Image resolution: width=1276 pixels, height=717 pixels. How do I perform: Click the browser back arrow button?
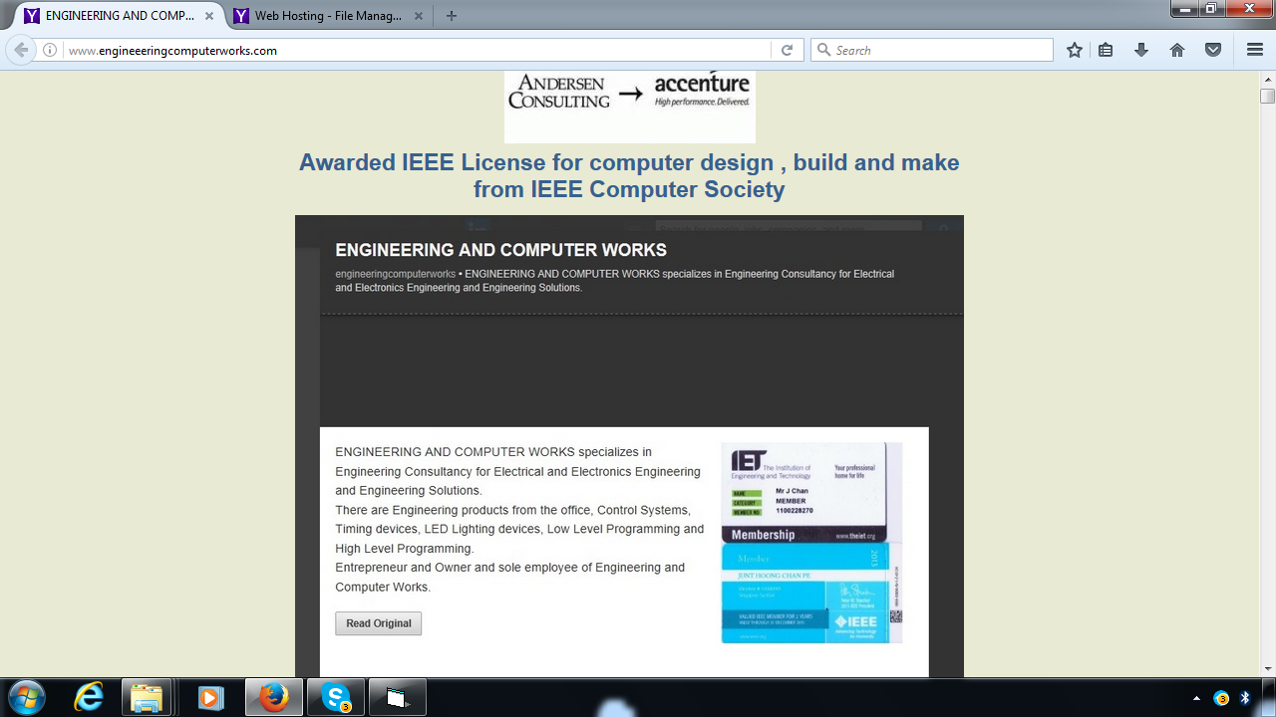[x=21, y=50]
